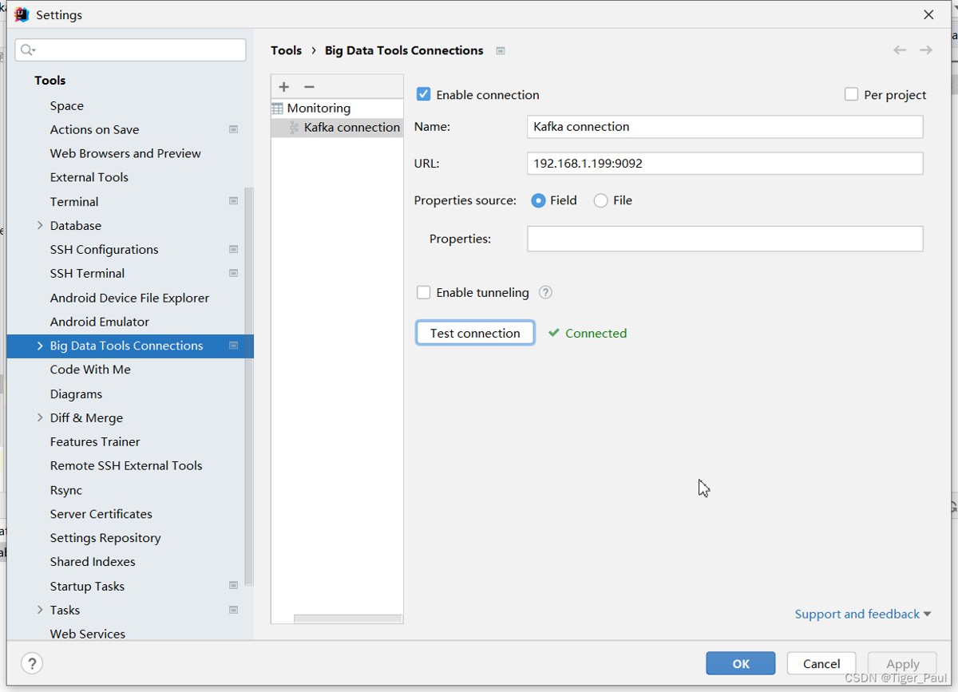The image size is (958, 692).
Task: Click the Tools category header in tree
Action: tap(49, 81)
